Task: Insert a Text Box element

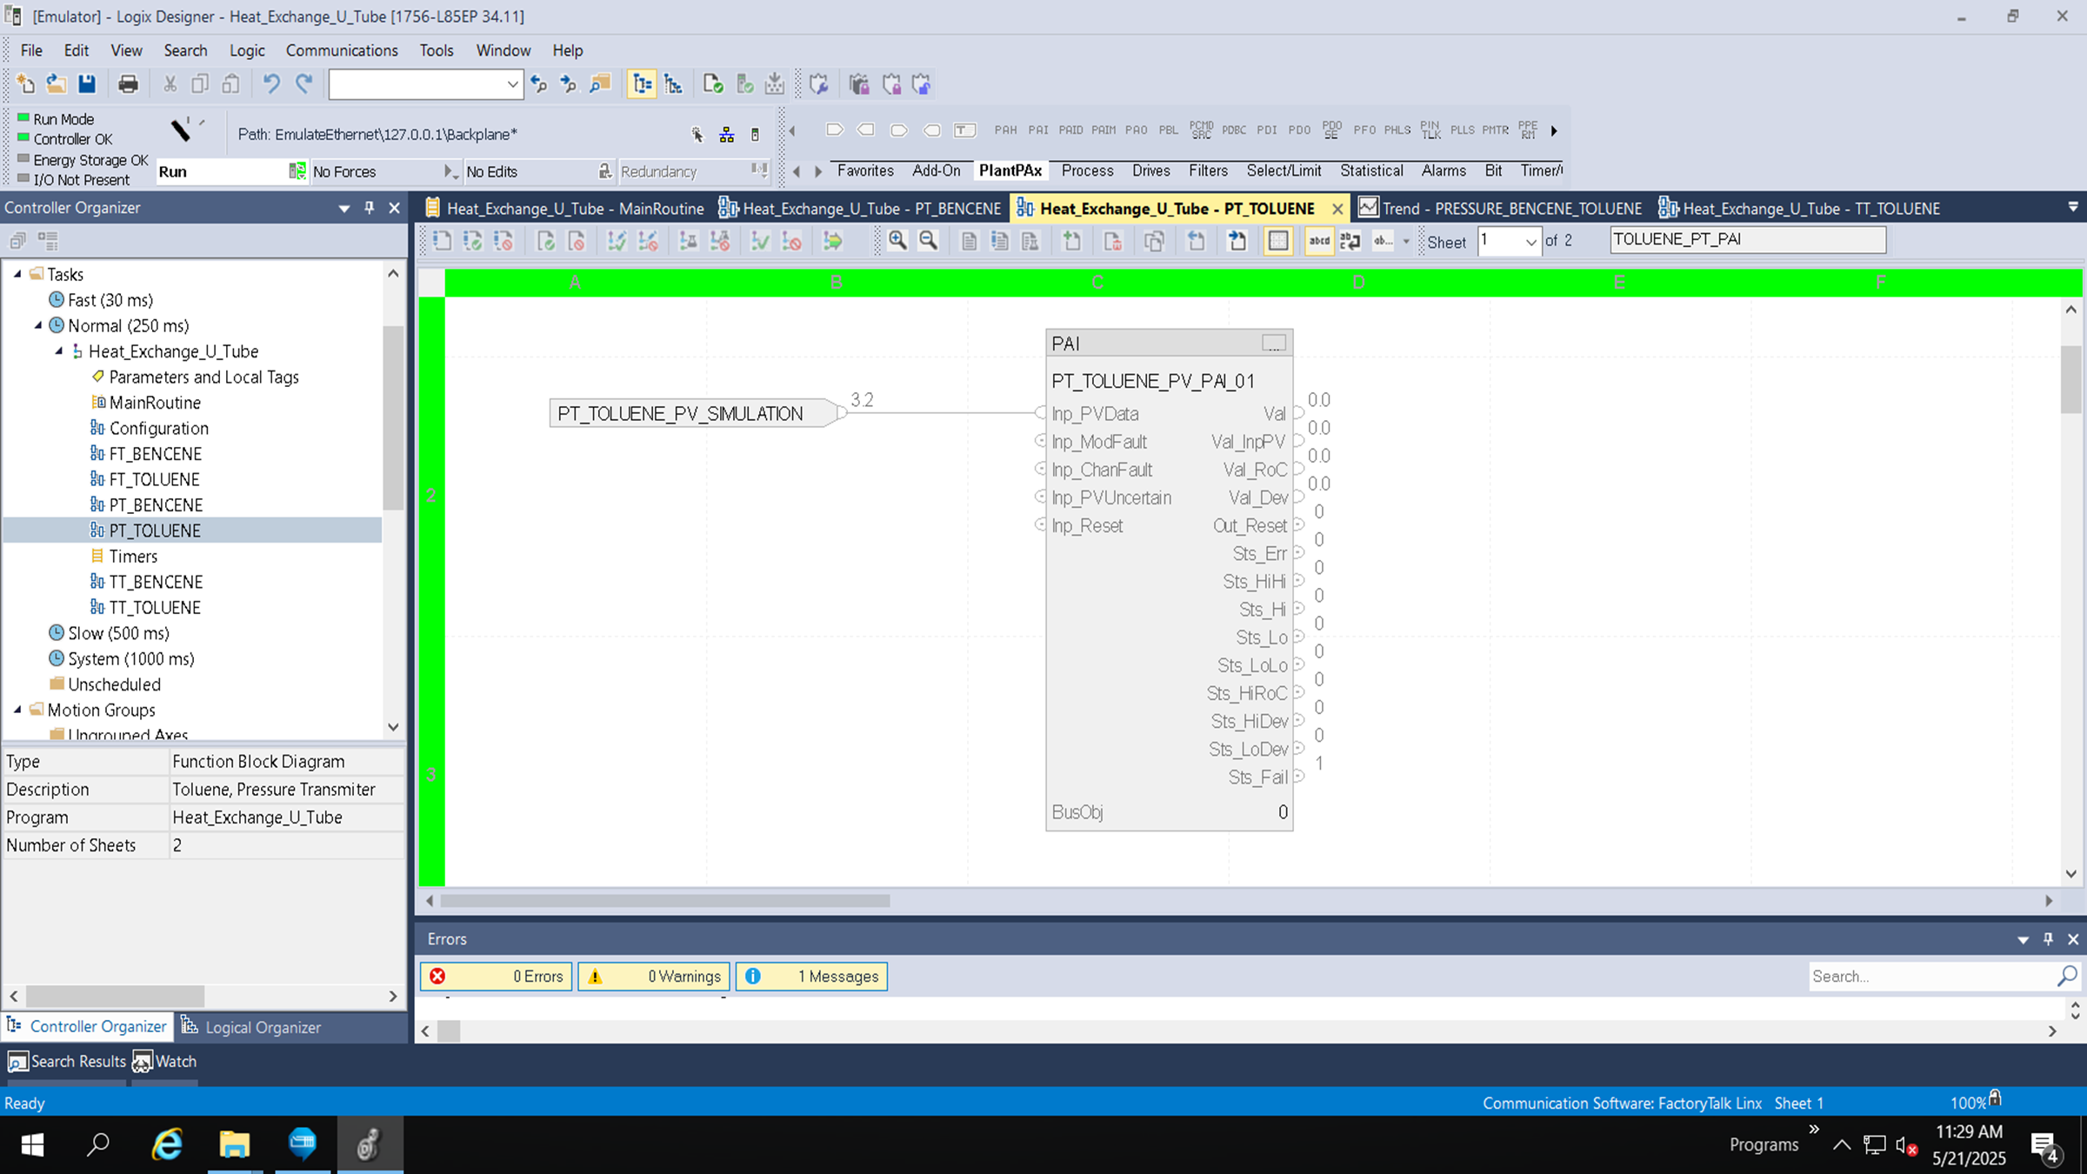Action: pyautogui.click(x=964, y=130)
